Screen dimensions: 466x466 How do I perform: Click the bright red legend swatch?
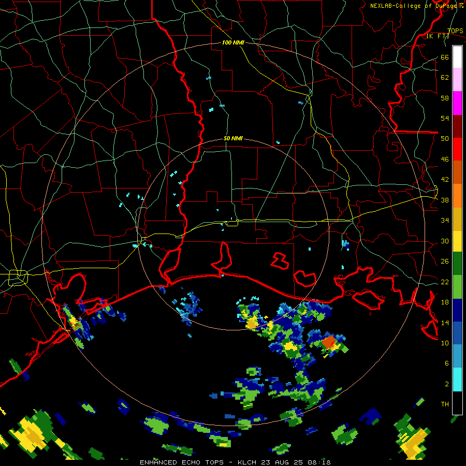pyautogui.click(x=457, y=149)
